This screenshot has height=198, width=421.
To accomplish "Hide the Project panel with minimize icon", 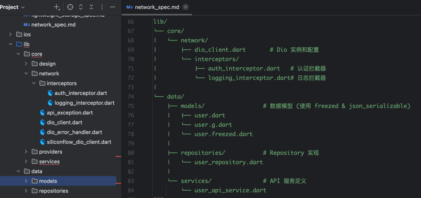I will tap(113, 7).
